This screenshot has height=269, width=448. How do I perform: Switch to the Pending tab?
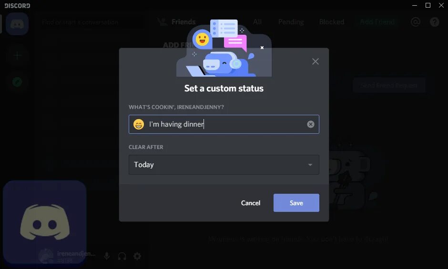291,22
